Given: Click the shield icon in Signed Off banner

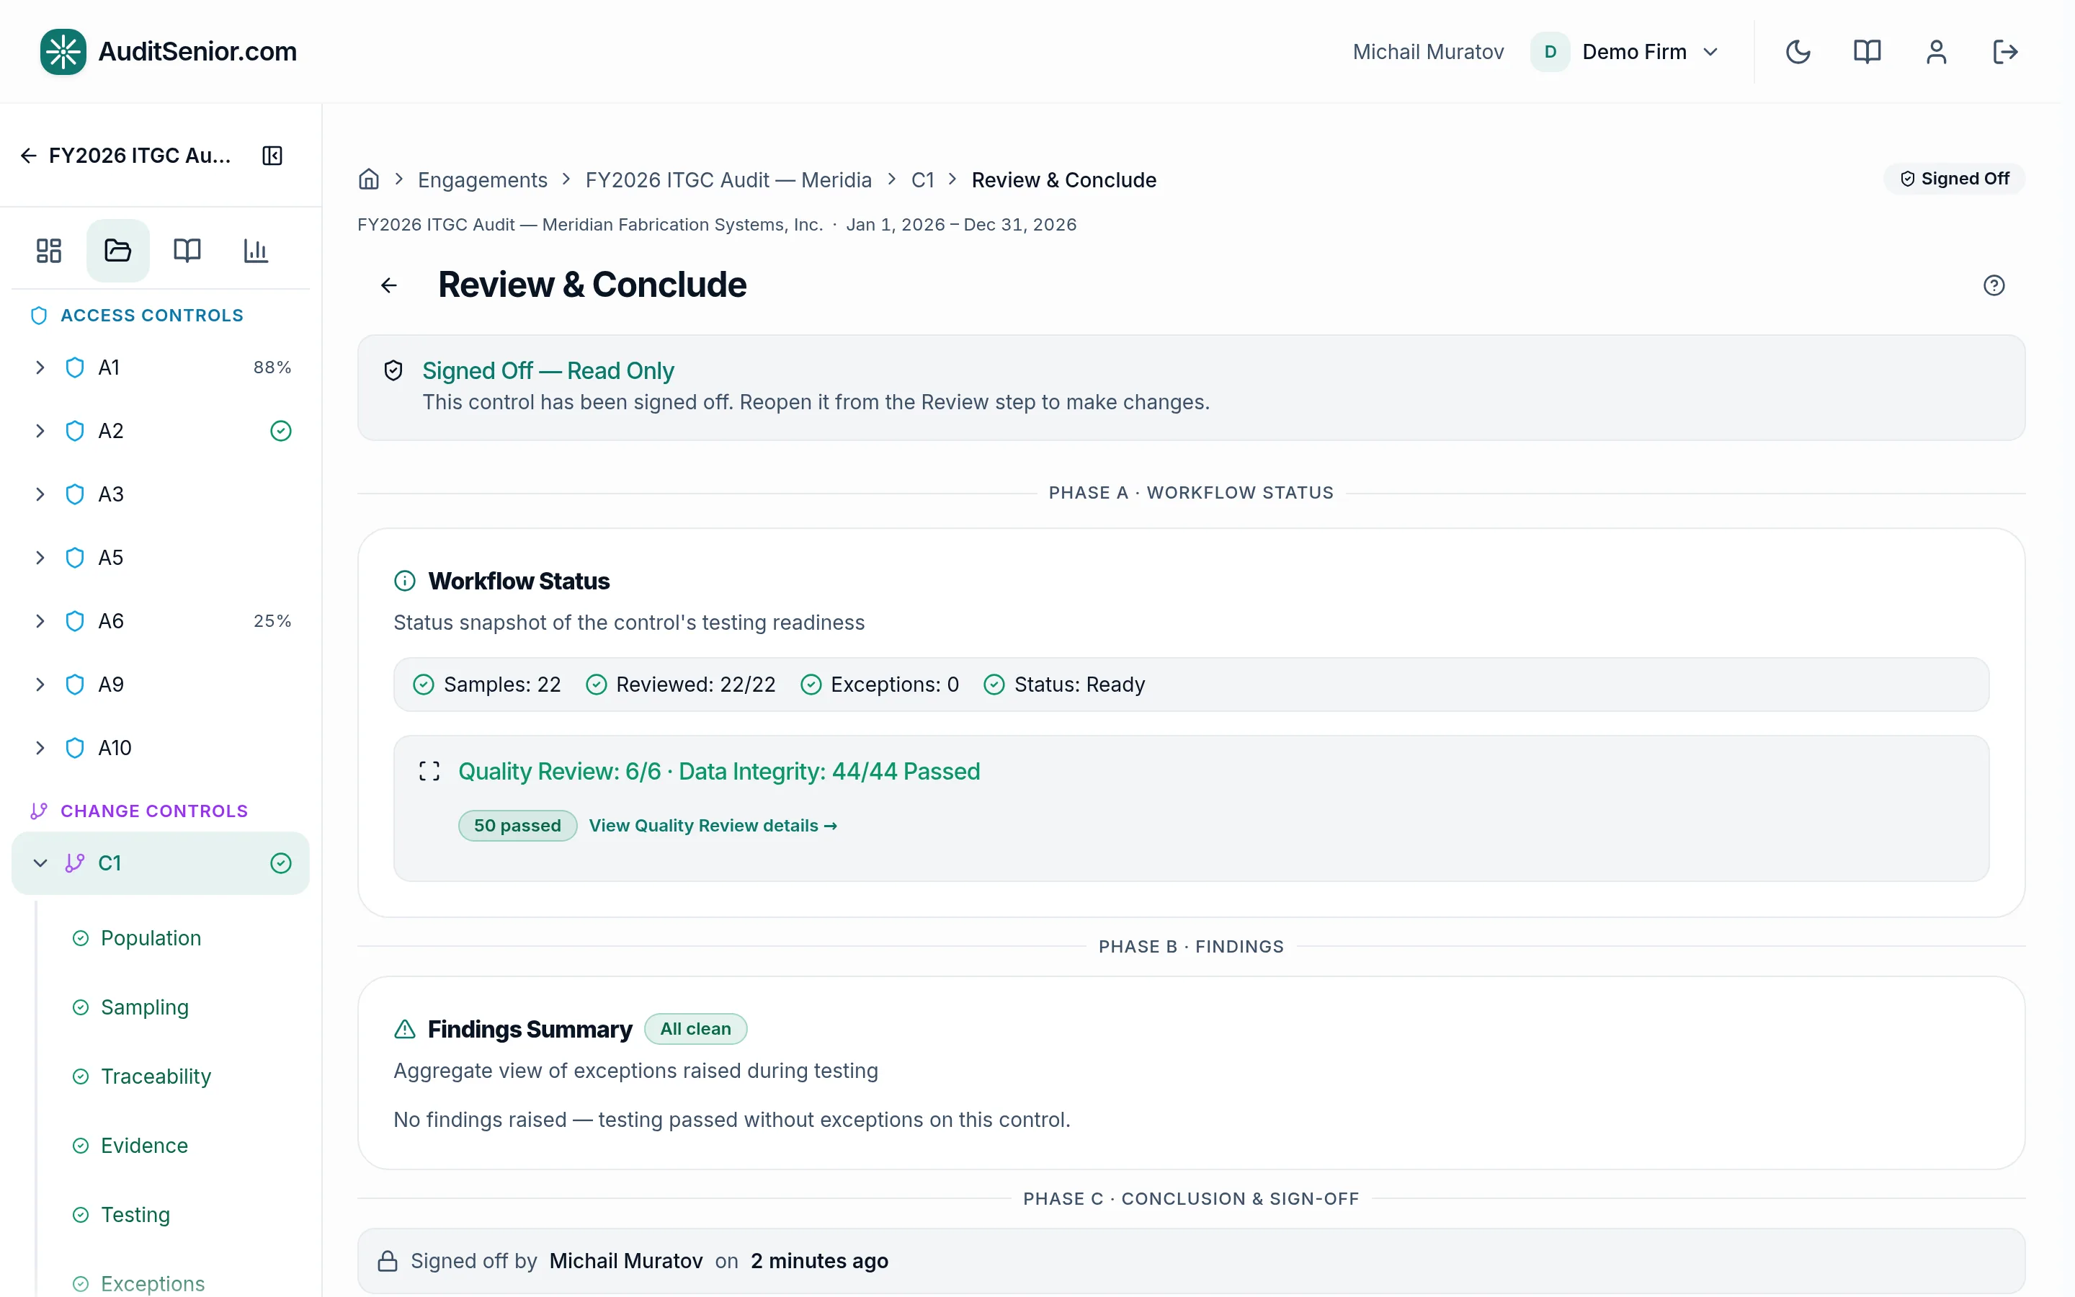Looking at the screenshot, I should tap(393, 370).
